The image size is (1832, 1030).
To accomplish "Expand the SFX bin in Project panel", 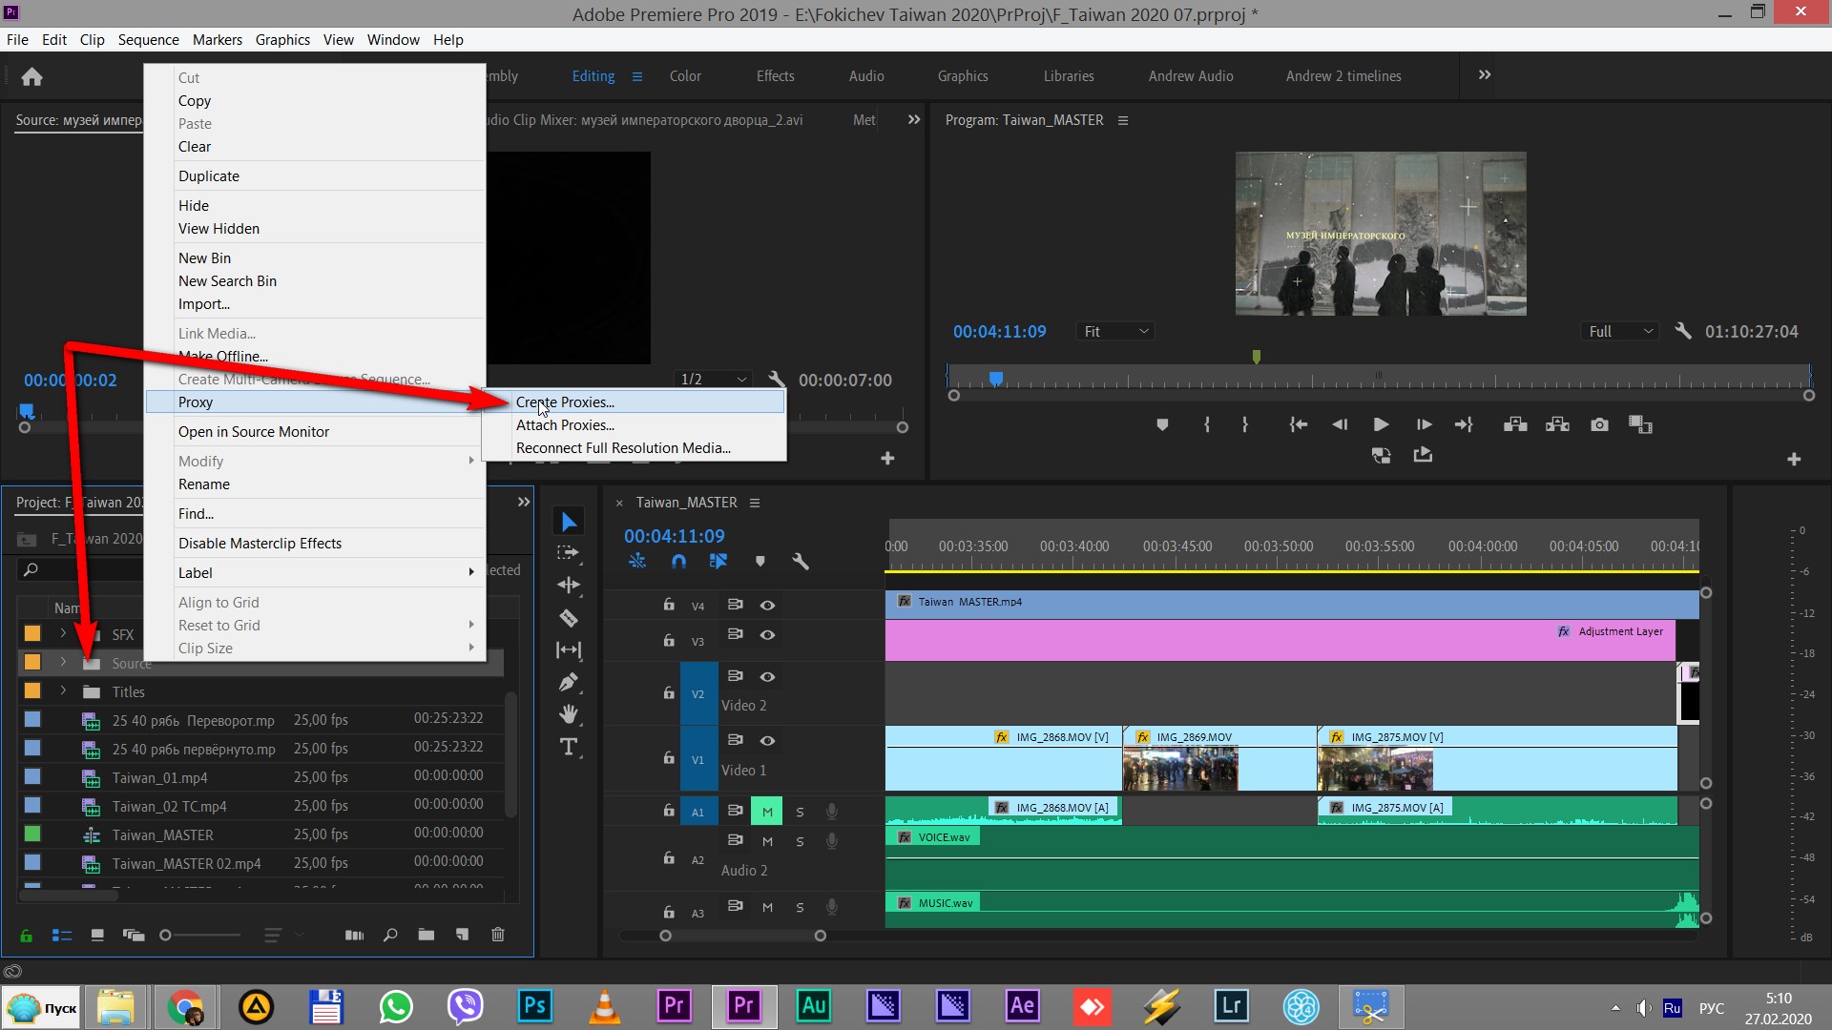I will coord(60,634).
